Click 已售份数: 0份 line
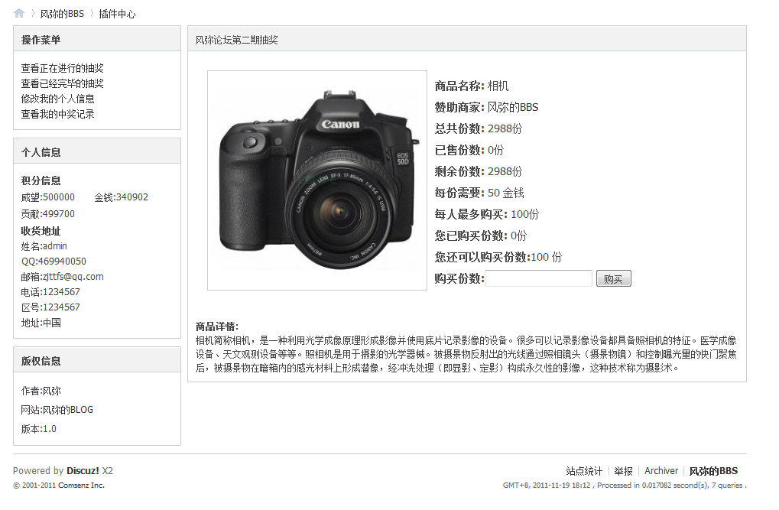 pyautogui.click(x=469, y=150)
